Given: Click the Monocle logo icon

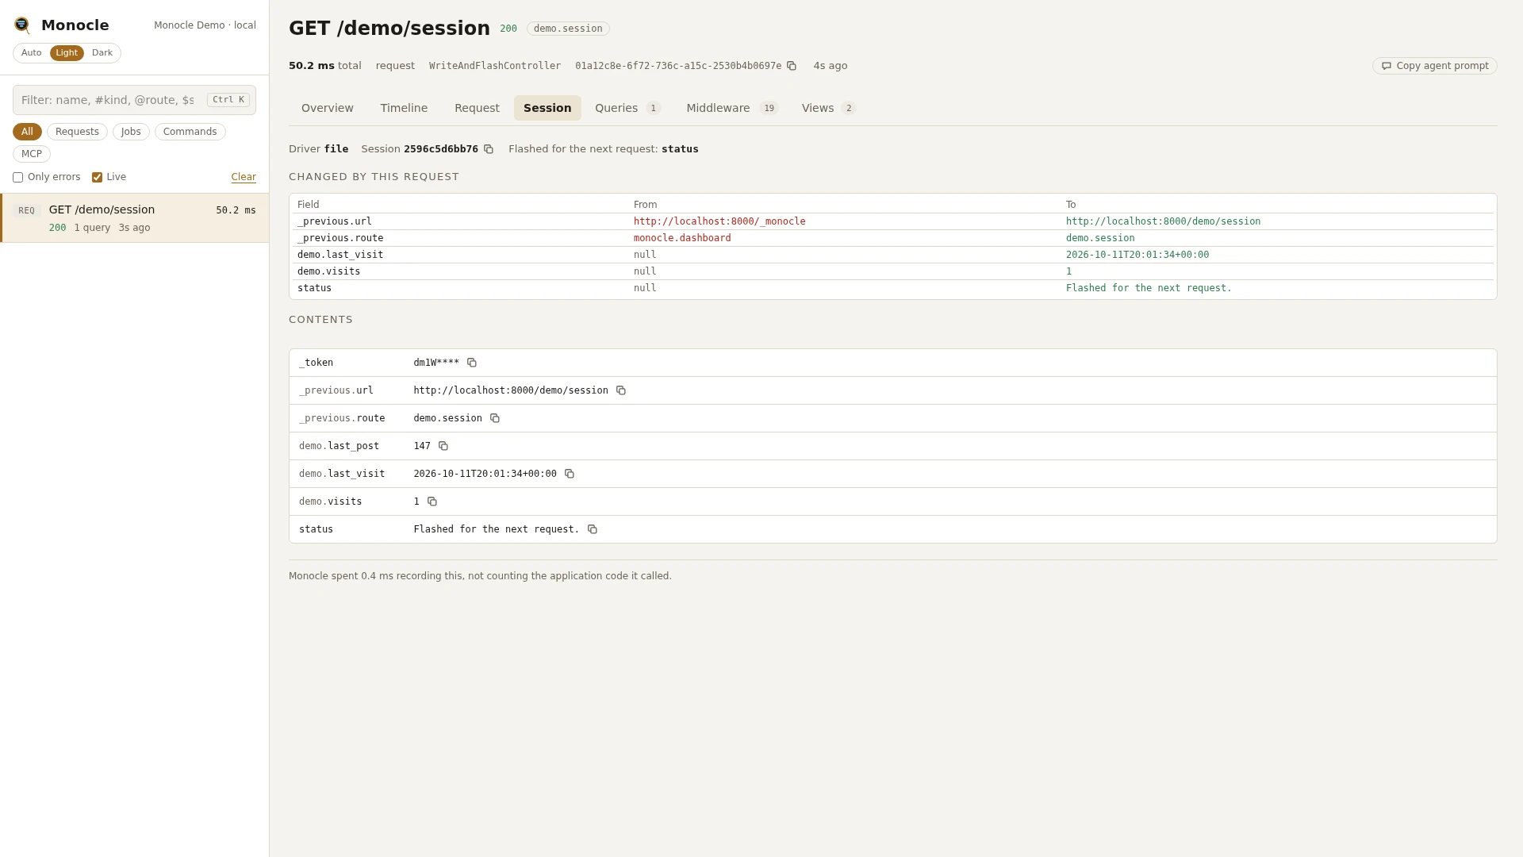Looking at the screenshot, I should click(x=22, y=25).
